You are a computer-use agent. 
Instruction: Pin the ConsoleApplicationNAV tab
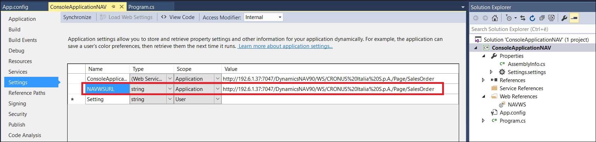tap(114, 7)
